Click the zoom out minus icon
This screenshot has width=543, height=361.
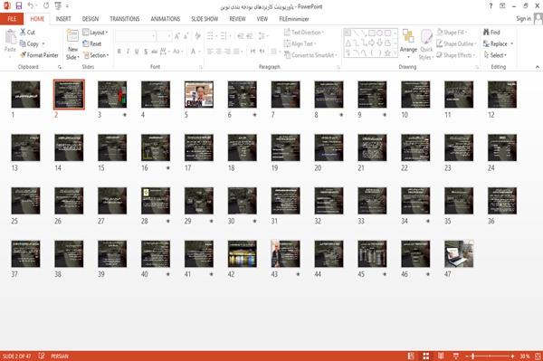coord(467,356)
